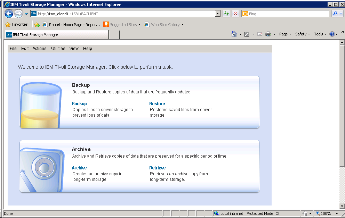Click the Add to Favorites Bar star icon

coord(37,25)
